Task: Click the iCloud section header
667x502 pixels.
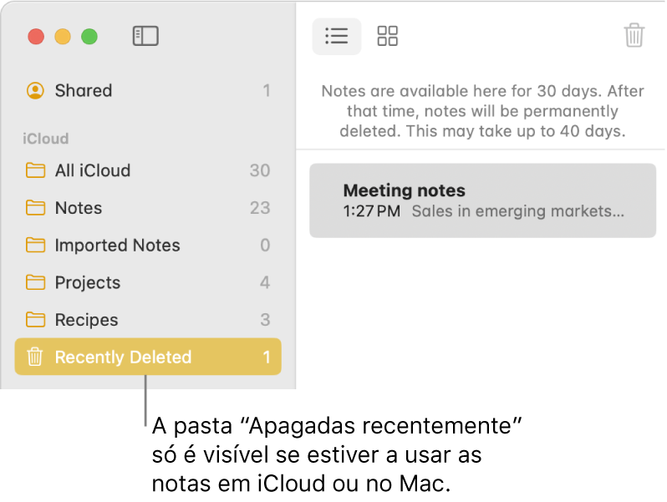Action: tap(46, 139)
